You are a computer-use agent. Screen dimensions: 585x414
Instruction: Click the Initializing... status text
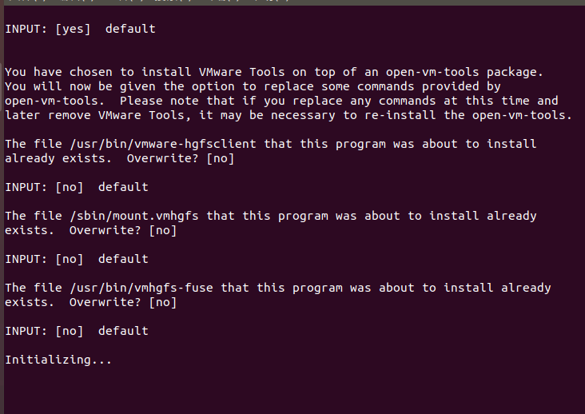(x=58, y=360)
